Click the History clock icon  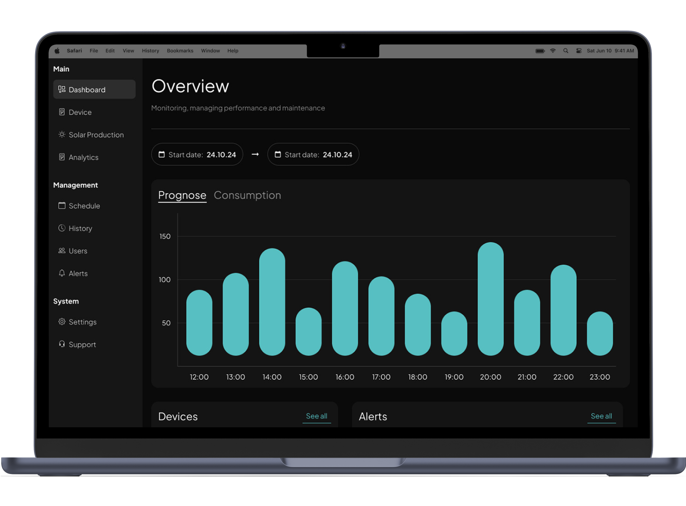pyautogui.click(x=62, y=228)
